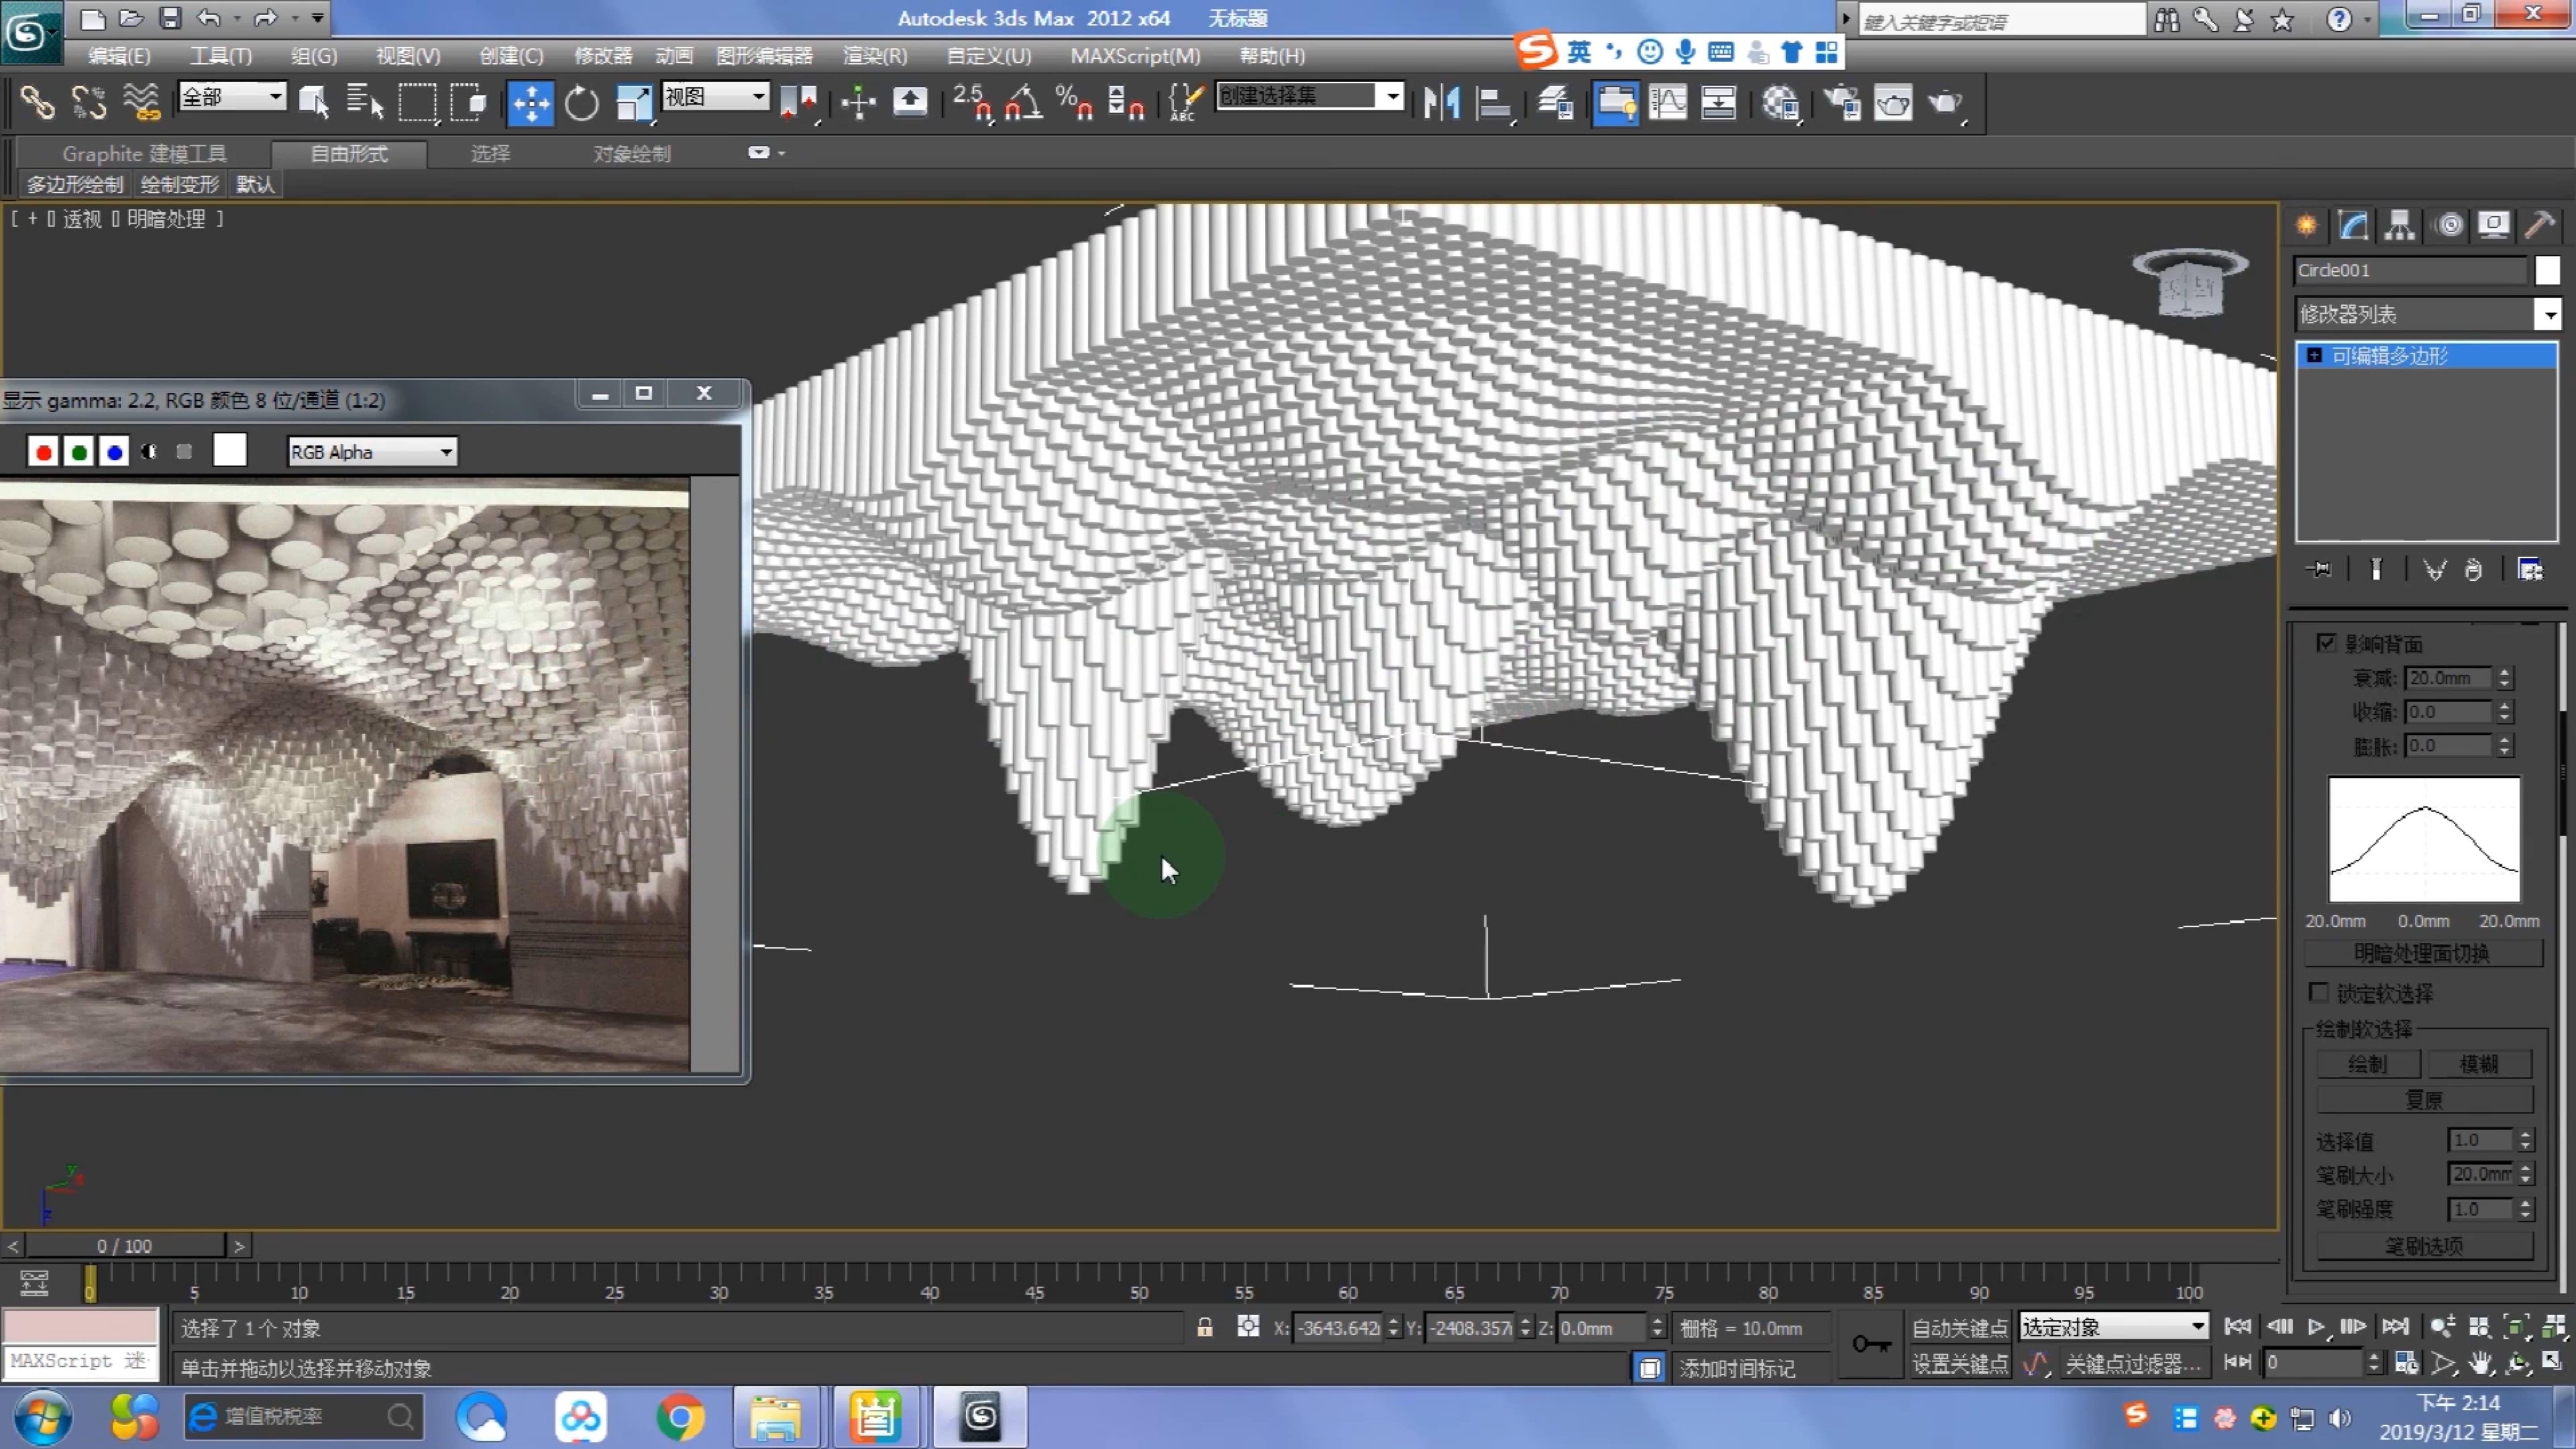Click the Render Production teapot icon
Viewport: 2576px width, 1449px height.
(1945, 102)
